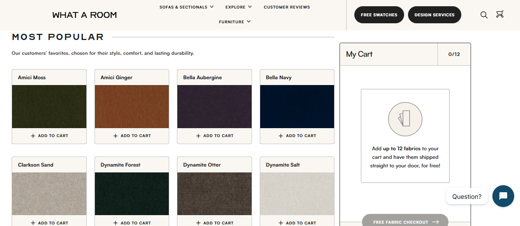
Task: Expand Sofas & Sectionals menu
Action: (187, 7)
